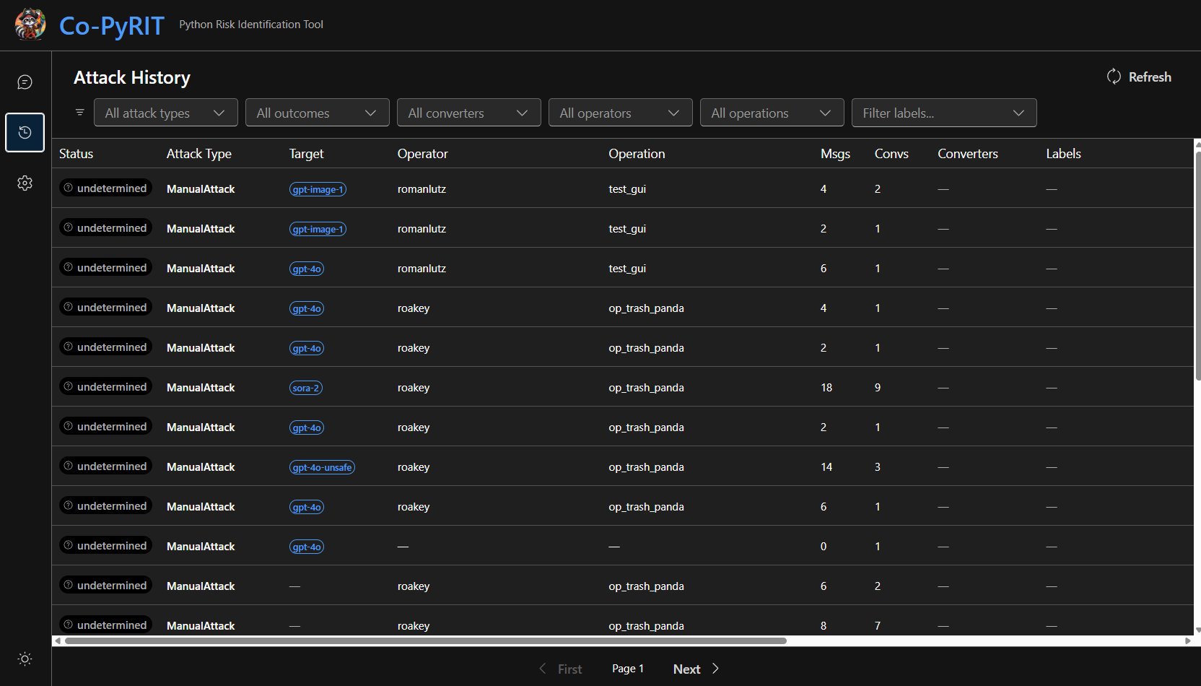Click the Operation column header
This screenshot has height=686, width=1201.
(637, 154)
